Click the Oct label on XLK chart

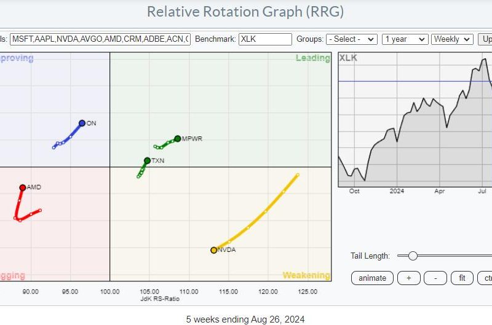point(354,191)
